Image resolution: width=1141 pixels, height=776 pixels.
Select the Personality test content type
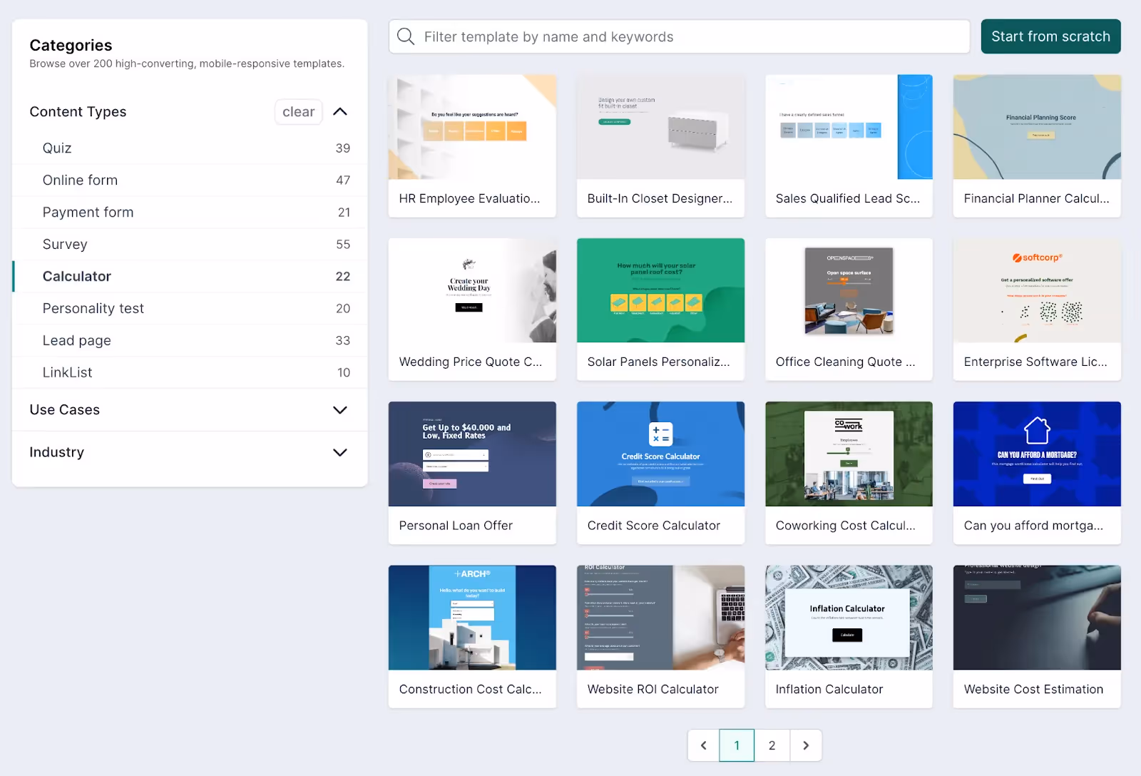click(x=190, y=309)
